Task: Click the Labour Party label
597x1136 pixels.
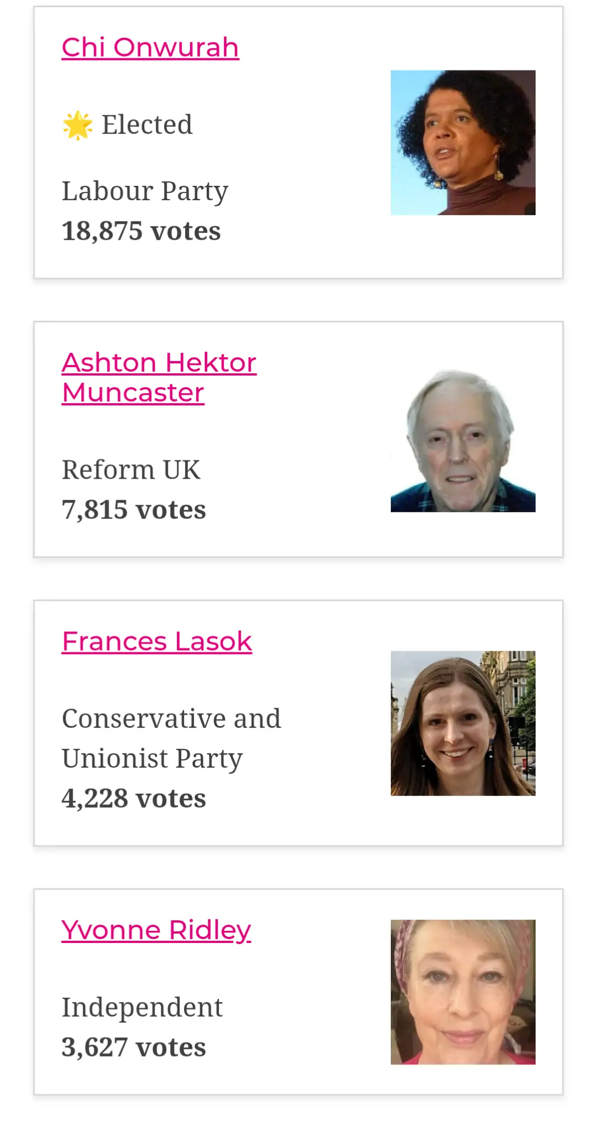Action: click(x=145, y=191)
